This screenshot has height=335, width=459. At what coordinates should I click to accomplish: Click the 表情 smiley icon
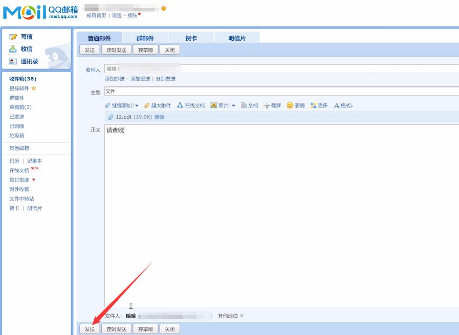(x=290, y=105)
